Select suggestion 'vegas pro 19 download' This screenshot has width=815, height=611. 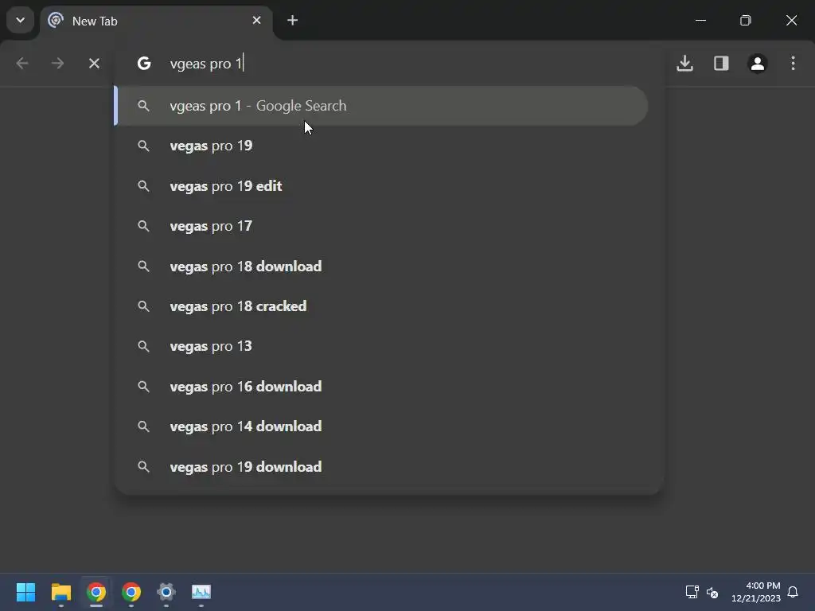tap(381, 467)
